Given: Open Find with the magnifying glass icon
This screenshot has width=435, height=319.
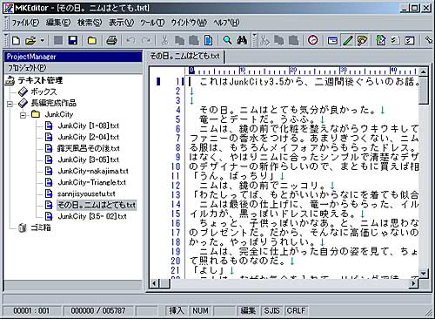Looking at the screenshot, I should [x=227, y=40].
